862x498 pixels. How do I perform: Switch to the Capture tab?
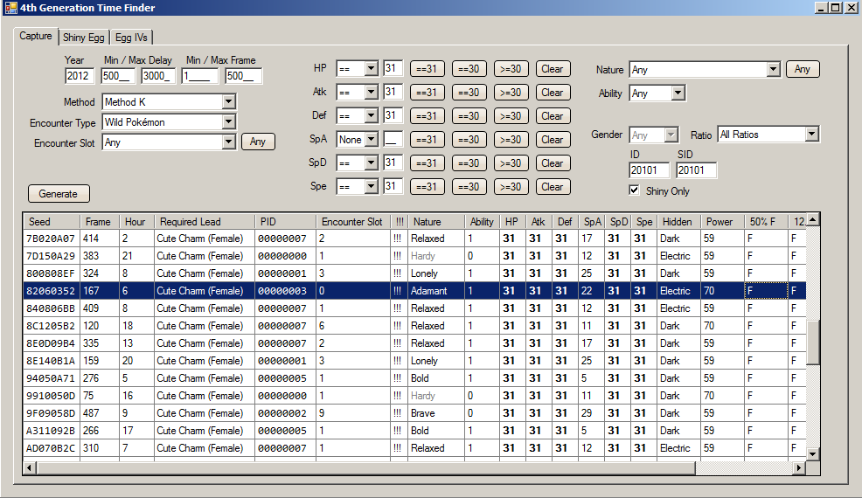pos(36,36)
